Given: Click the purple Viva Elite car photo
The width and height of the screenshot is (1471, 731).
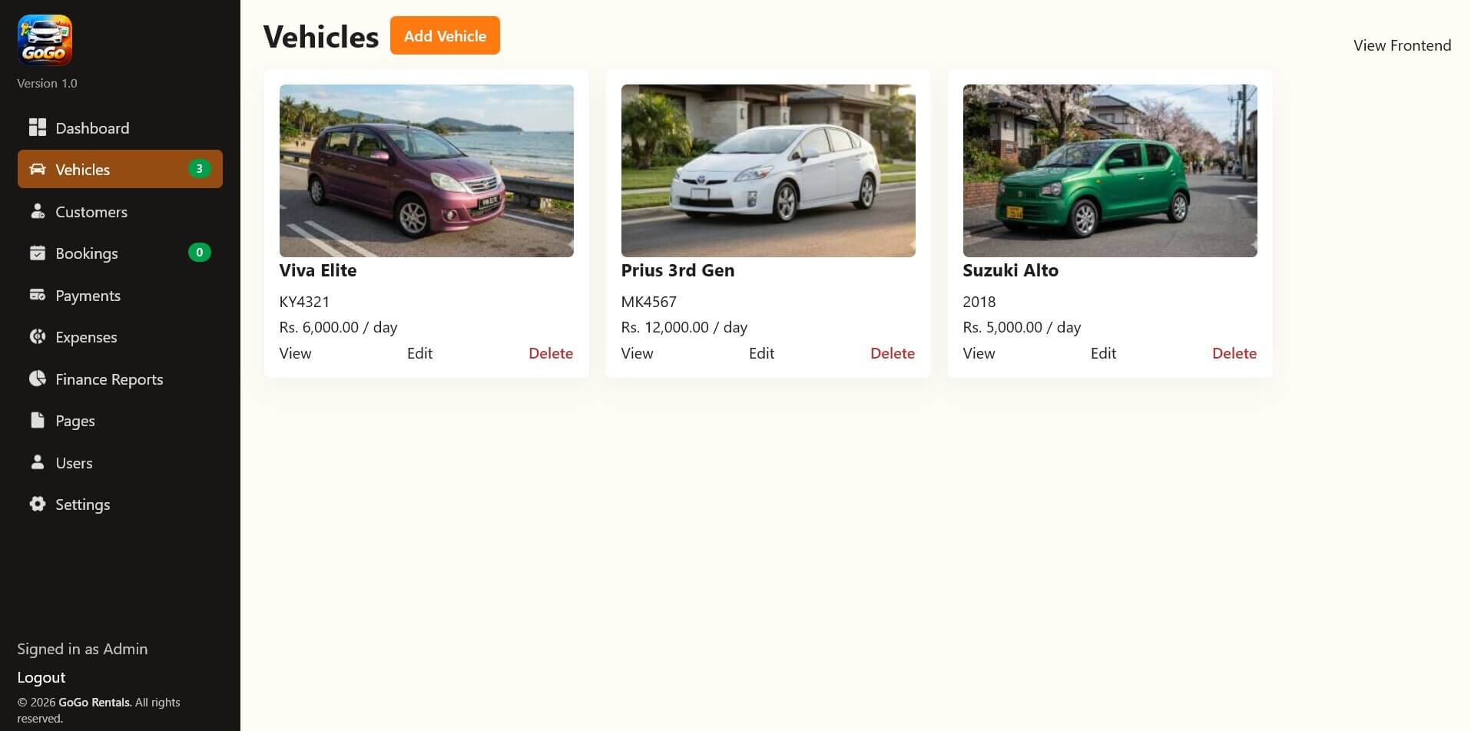Looking at the screenshot, I should 426,170.
